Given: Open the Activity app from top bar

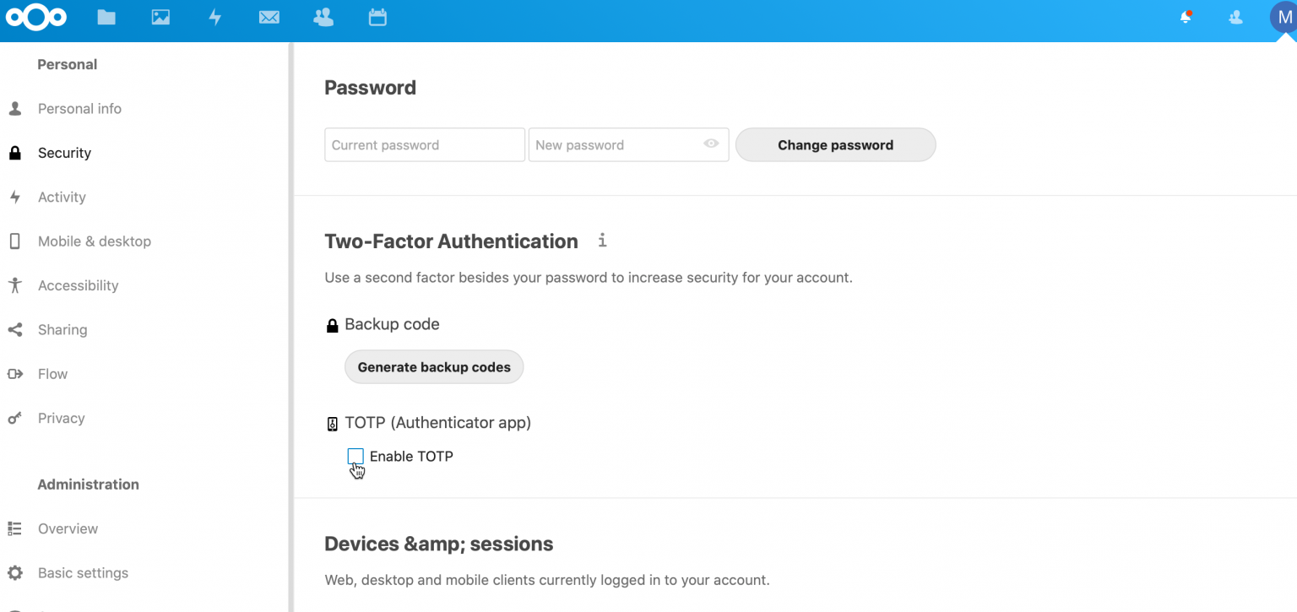Looking at the screenshot, I should (215, 17).
